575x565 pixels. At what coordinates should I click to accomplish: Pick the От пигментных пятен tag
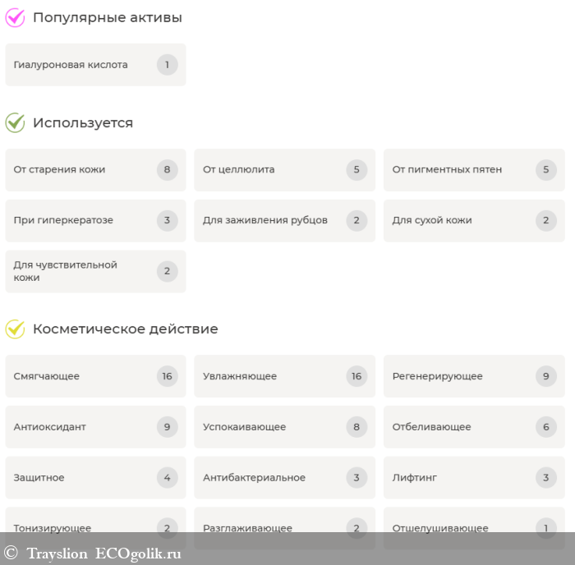473,170
